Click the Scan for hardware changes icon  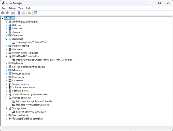pos(35,13)
